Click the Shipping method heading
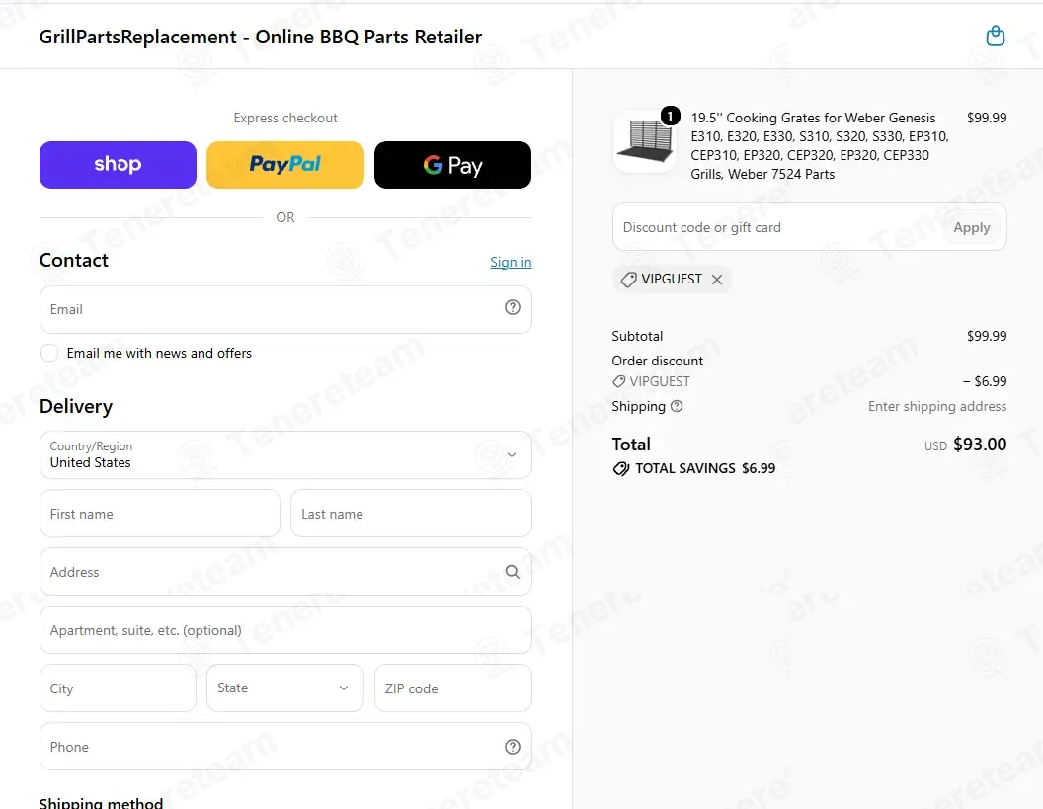 (x=101, y=802)
